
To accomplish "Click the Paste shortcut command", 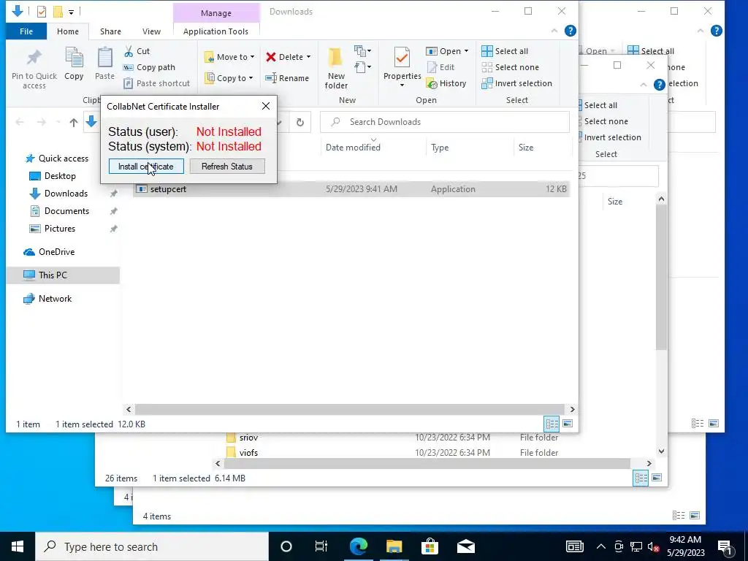I will [157, 83].
